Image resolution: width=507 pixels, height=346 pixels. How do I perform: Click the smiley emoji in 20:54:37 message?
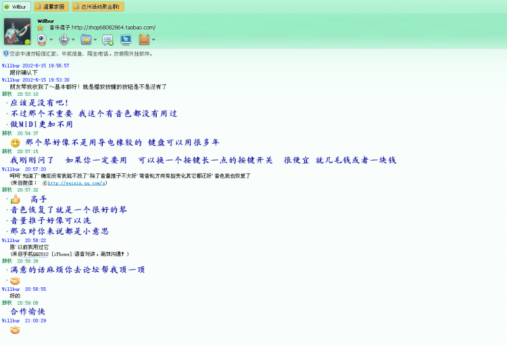coord(15,142)
